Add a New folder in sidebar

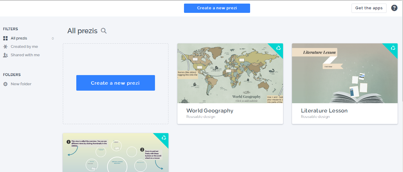pos(21,84)
